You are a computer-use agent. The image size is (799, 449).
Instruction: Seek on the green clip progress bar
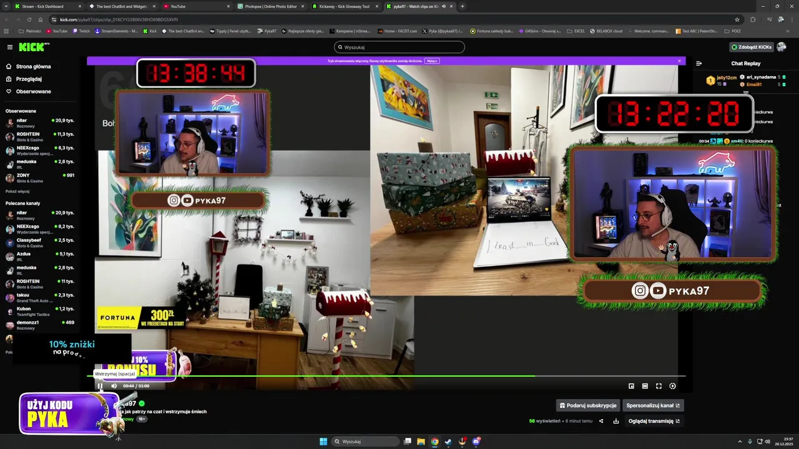click(x=386, y=376)
